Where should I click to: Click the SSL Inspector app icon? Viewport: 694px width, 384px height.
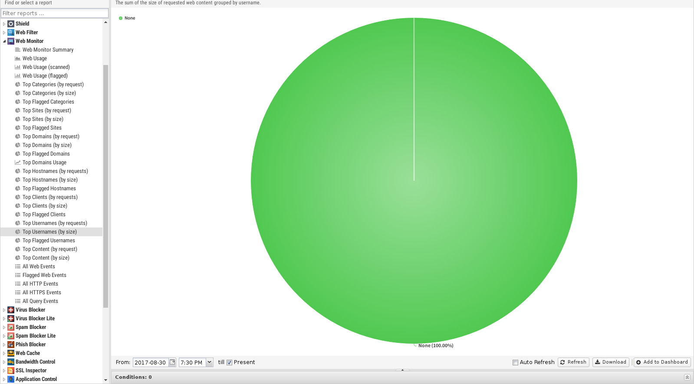point(11,371)
